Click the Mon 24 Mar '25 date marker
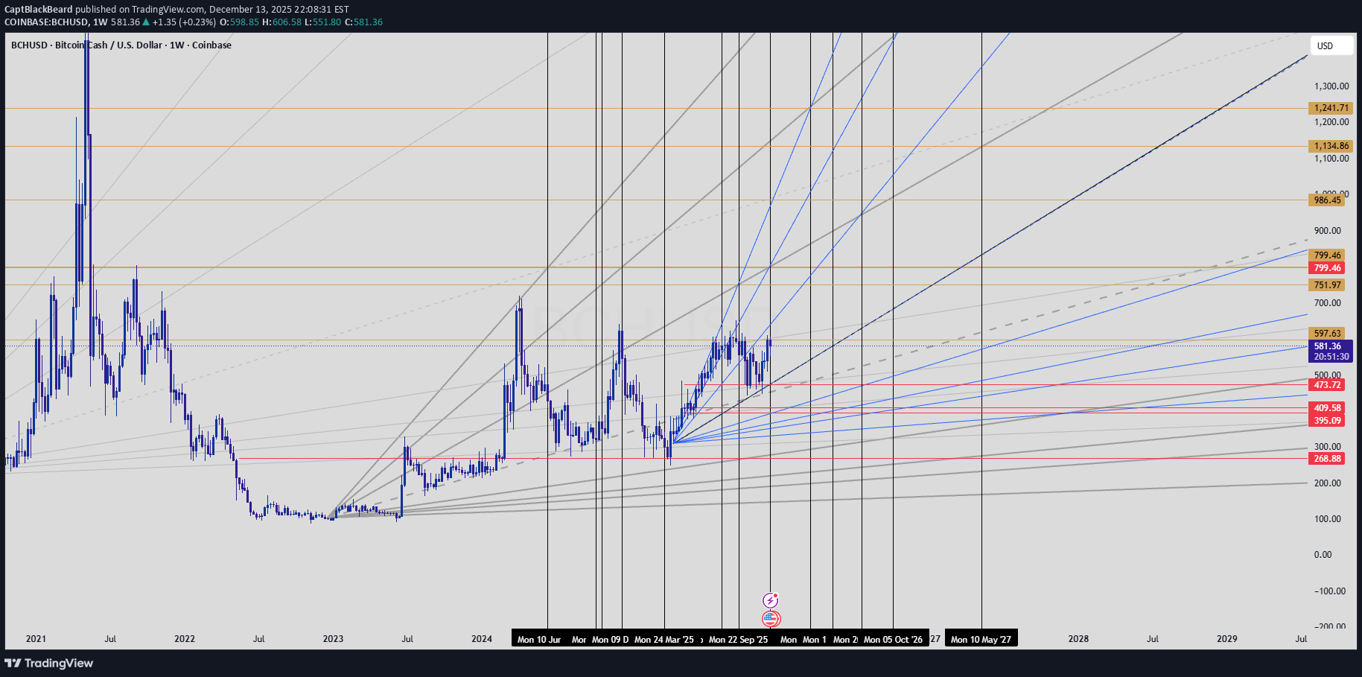The image size is (1362, 677). click(664, 639)
